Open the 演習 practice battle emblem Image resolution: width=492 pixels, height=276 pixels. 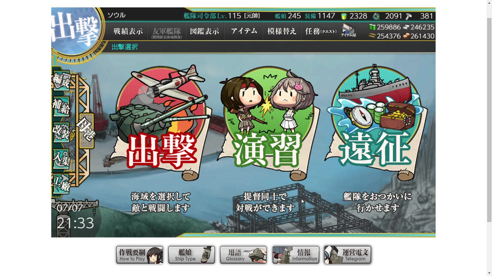[268, 122]
